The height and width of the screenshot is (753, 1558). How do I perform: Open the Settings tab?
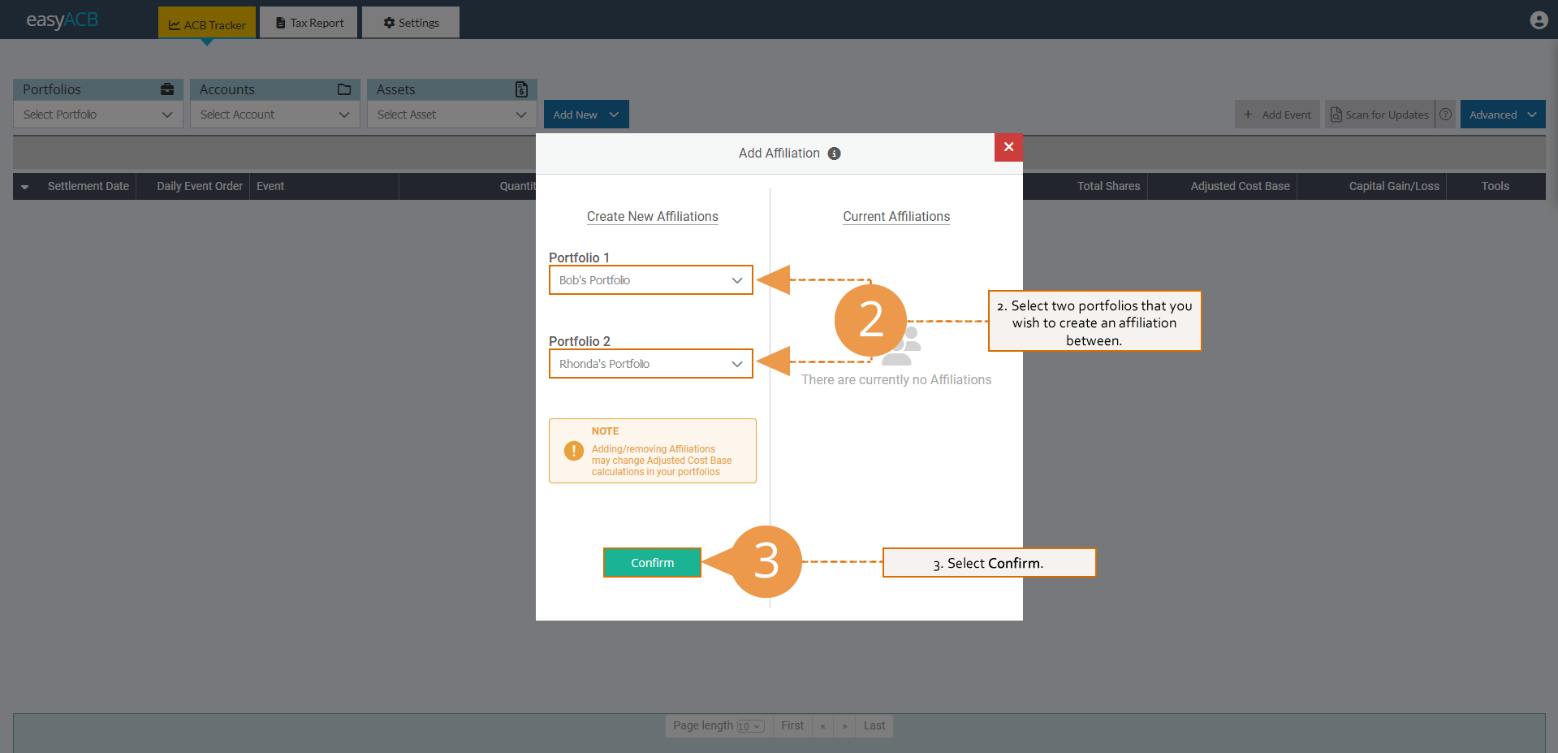coord(411,23)
